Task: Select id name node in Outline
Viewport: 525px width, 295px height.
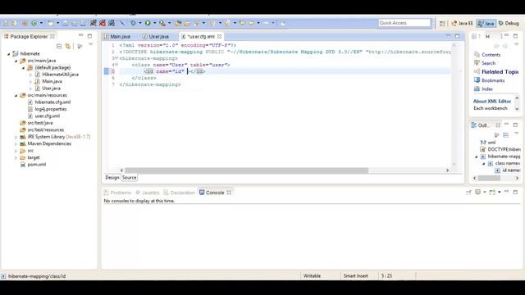Action: (511, 170)
